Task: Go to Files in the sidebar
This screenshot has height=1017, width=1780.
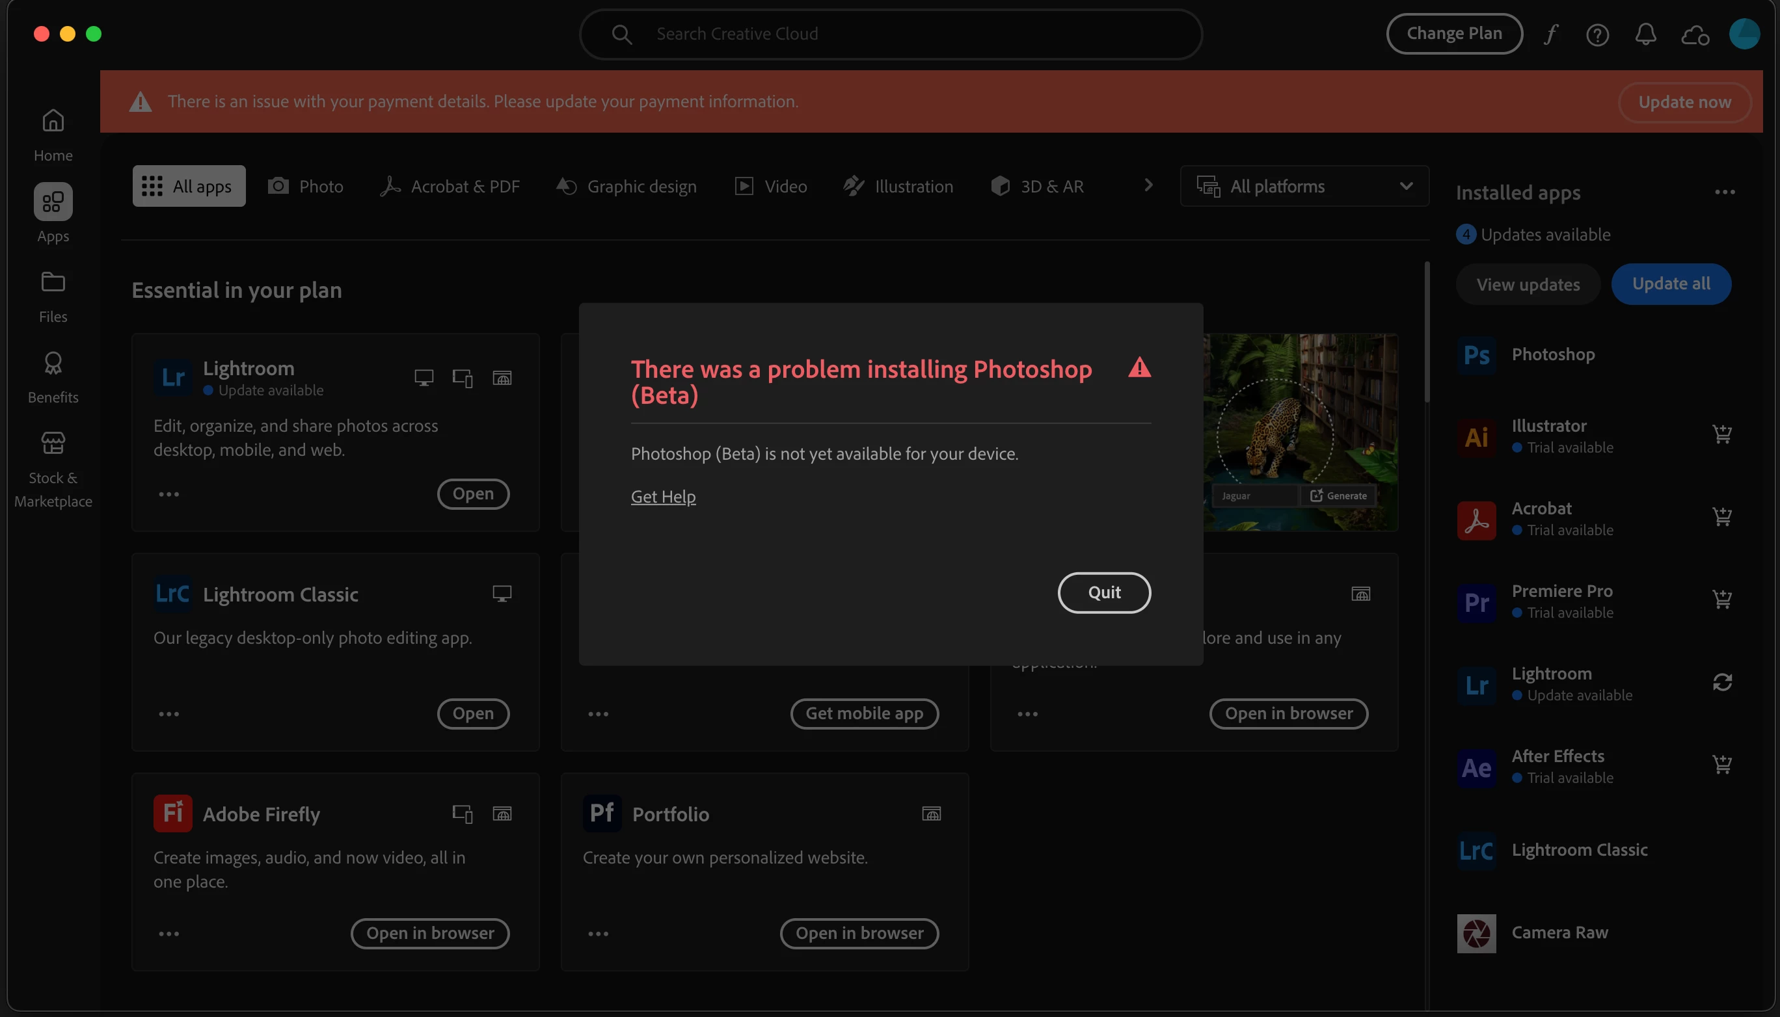Action: click(53, 296)
